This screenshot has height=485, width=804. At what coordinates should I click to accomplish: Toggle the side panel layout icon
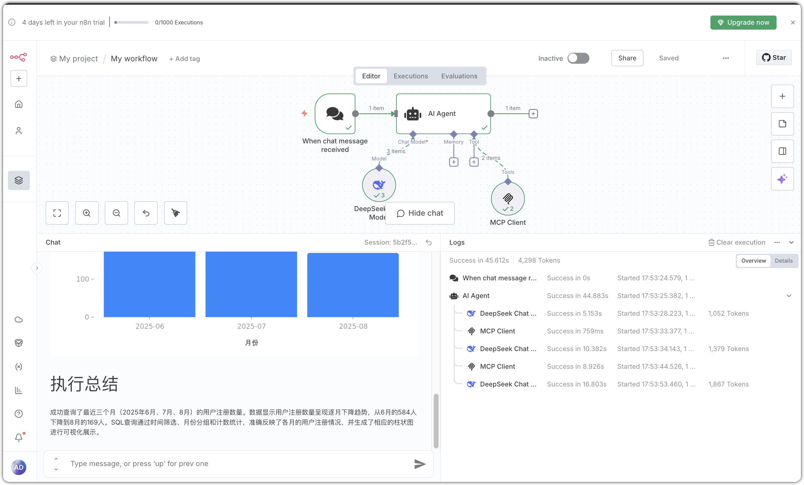[x=782, y=151]
